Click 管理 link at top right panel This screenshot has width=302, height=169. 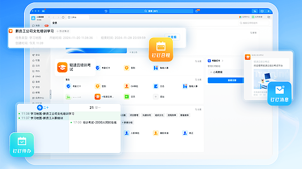(253, 33)
